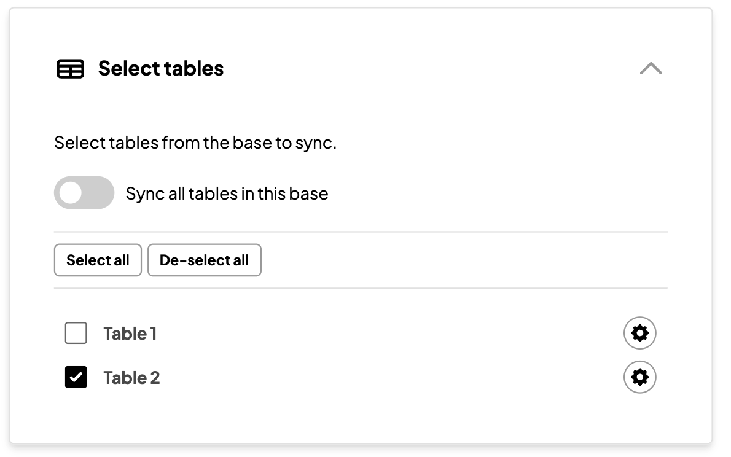Collapse the tables selection panel using the arrow

pyautogui.click(x=651, y=69)
